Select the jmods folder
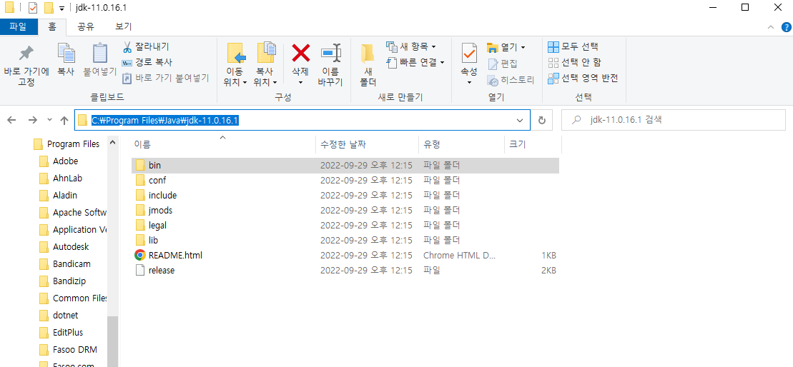Viewport: 793px width, 367px height. tap(345, 210)
